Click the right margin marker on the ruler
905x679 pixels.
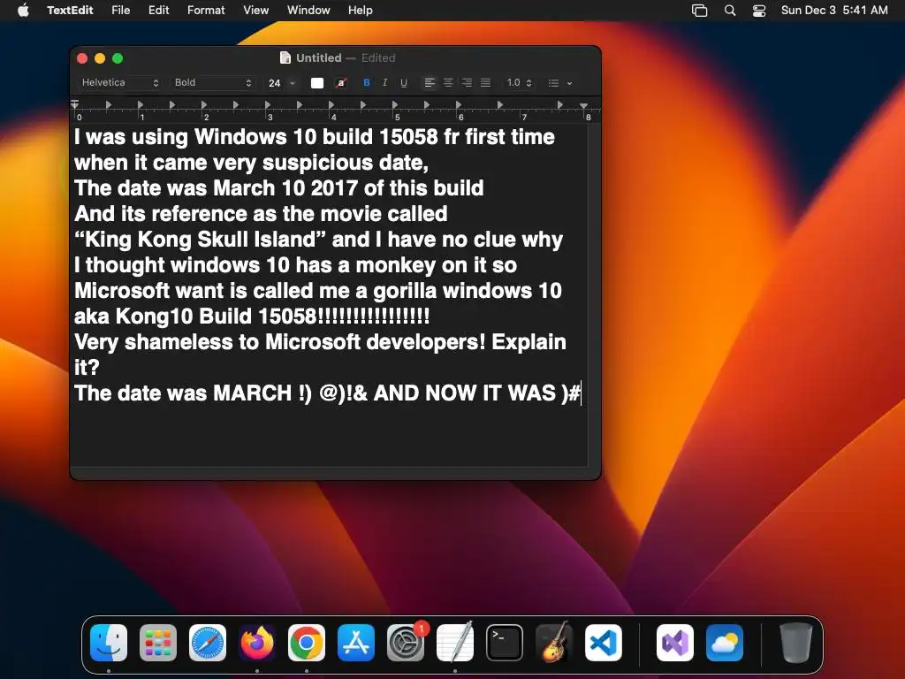[x=584, y=106]
